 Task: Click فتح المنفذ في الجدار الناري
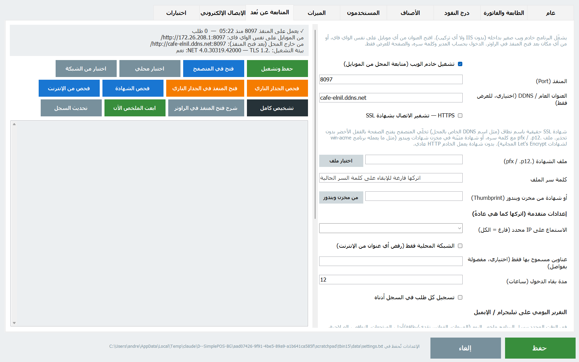(205, 88)
